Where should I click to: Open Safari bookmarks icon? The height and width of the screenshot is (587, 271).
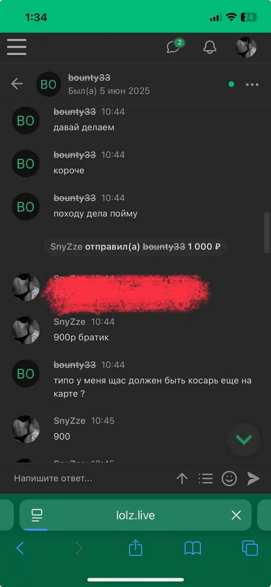(x=193, y=548)
